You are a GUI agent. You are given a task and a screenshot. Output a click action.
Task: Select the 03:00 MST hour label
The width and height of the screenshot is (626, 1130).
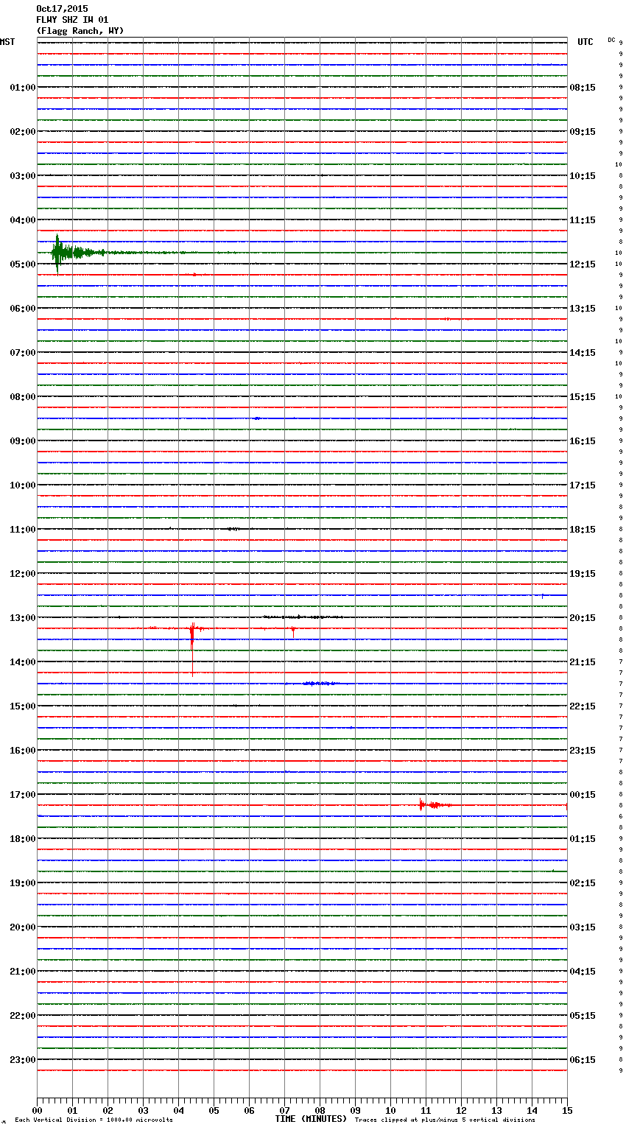point(23,176)
